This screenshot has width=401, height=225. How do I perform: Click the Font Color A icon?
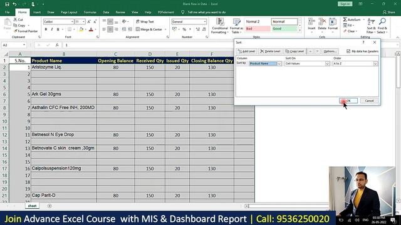coord(91,29)
